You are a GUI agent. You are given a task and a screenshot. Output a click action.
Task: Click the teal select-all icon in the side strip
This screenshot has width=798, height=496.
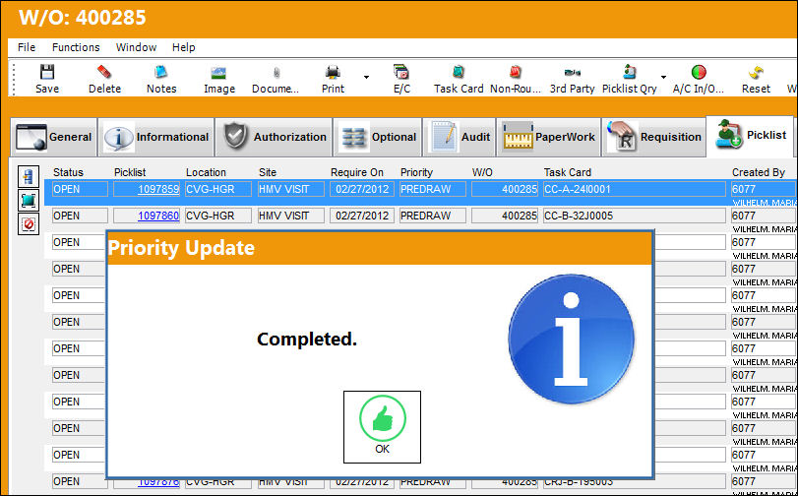[x=28, y=200]
